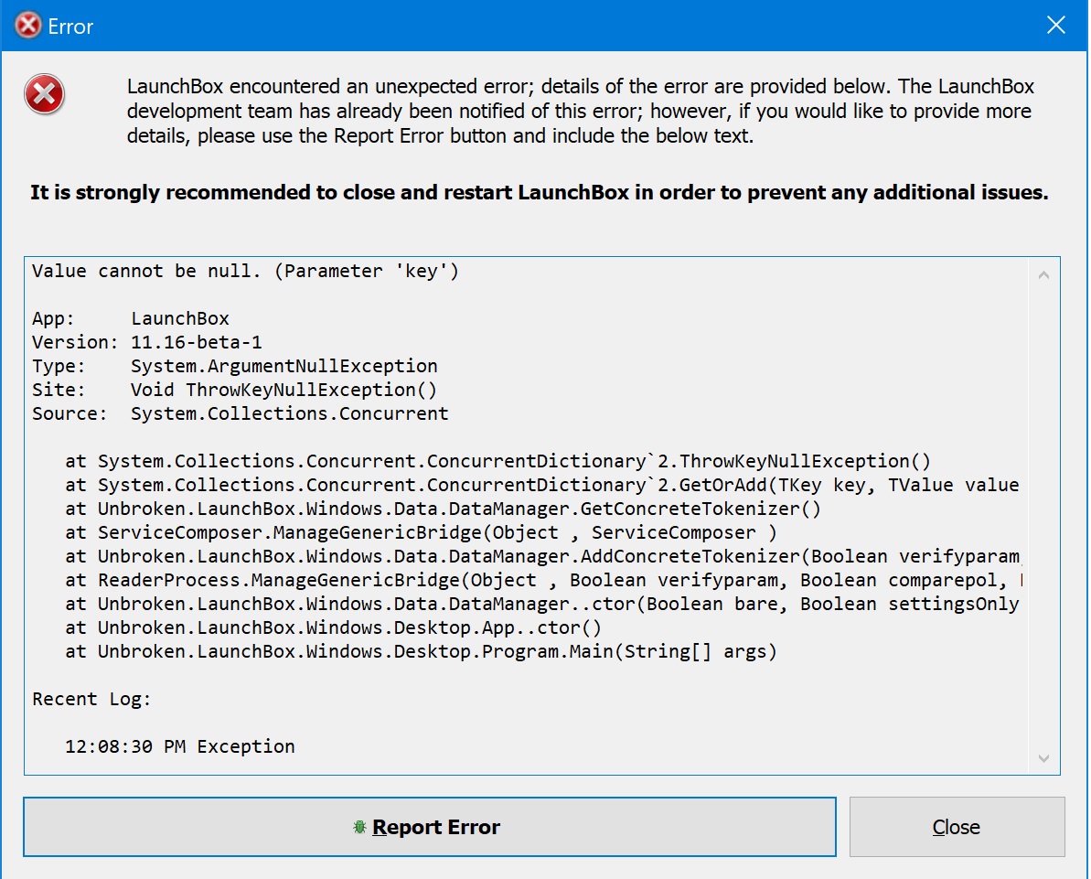Click the '12:08:30 PM Exception' log entry
This screenshot has height=879, width=1091.
coord(179,746)
